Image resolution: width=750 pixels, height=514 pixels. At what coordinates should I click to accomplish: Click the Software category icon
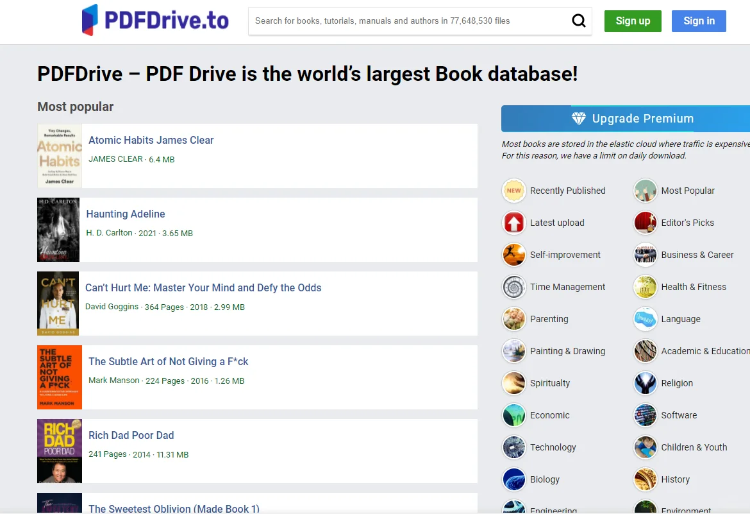[x=646, y=415]
